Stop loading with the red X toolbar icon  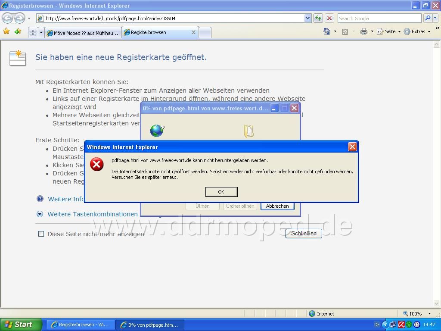[329, 19]
